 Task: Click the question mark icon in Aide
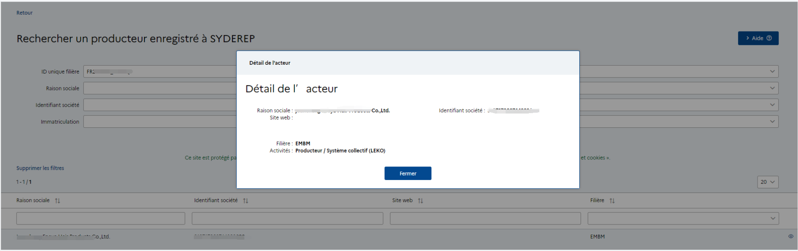[769, 38]
